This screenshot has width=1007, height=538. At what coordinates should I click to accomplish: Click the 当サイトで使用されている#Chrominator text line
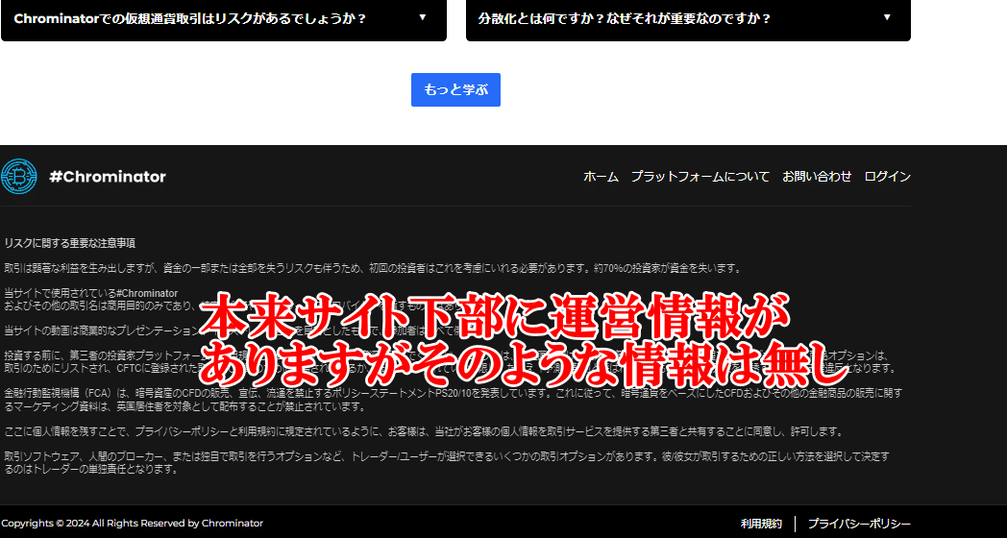(91, 293)
